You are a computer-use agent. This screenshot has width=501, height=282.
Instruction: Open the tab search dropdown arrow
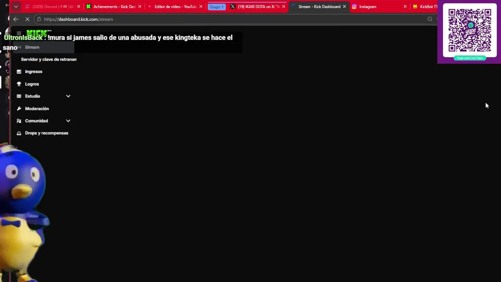point(16,7)
